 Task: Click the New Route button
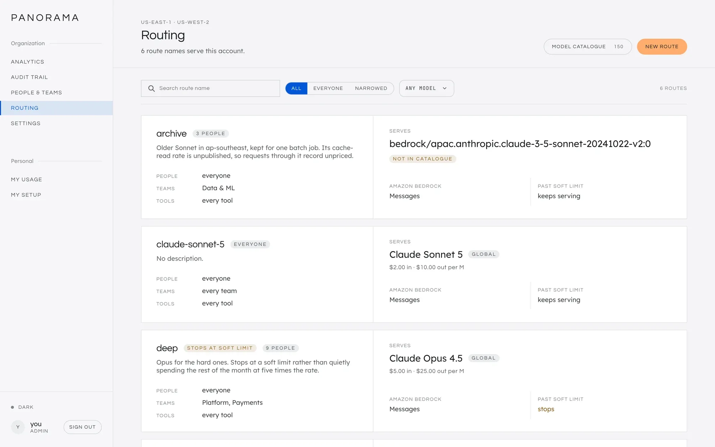tap(662, 46)
